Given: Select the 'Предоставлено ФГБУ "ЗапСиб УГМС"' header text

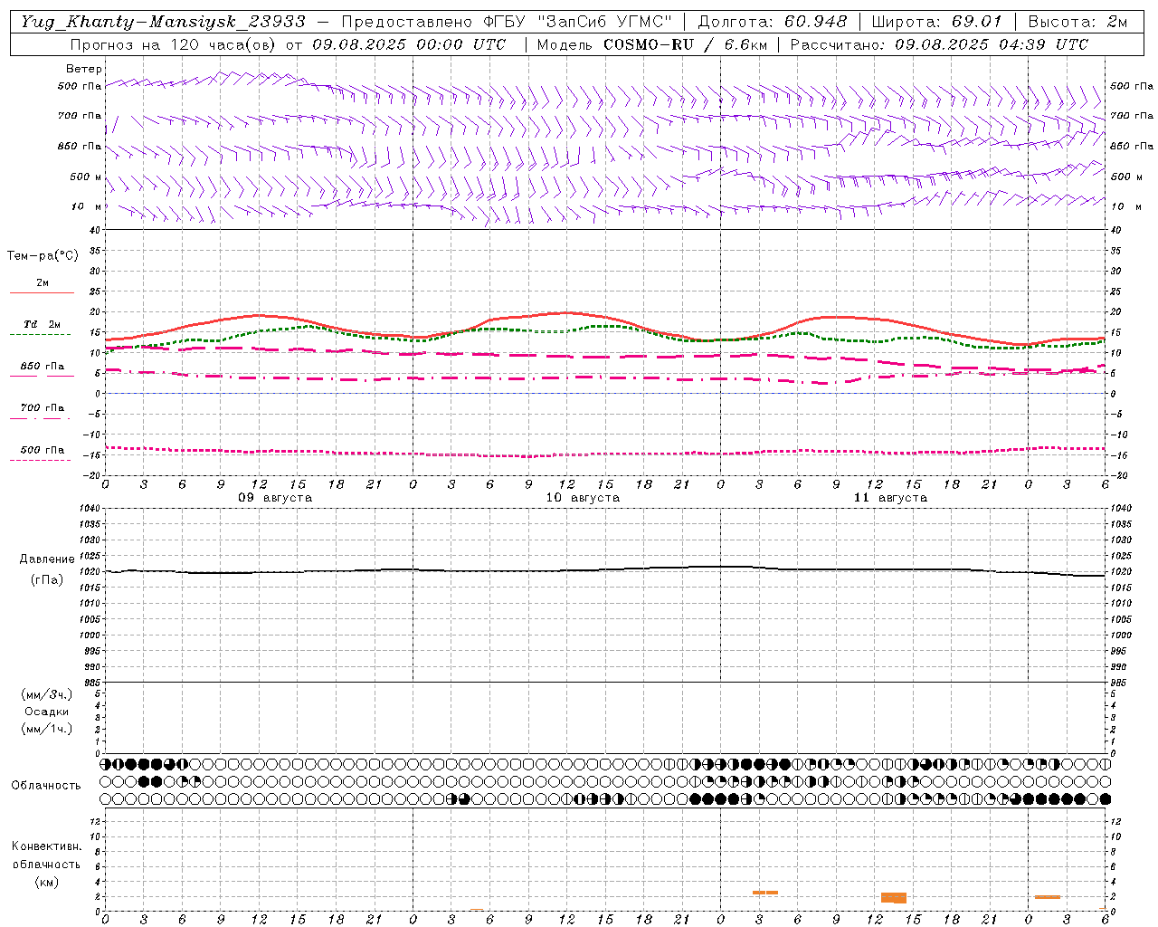Looking at the screenshot, I should click(x=507, y=22).
